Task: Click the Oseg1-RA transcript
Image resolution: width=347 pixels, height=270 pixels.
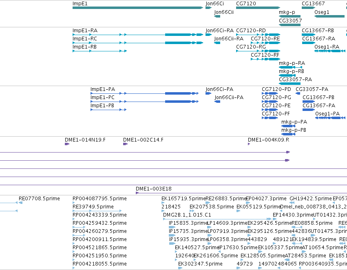Action: point(330,51)
